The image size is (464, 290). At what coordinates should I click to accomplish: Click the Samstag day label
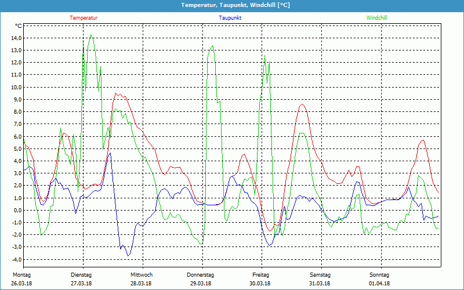click(320, 275)
